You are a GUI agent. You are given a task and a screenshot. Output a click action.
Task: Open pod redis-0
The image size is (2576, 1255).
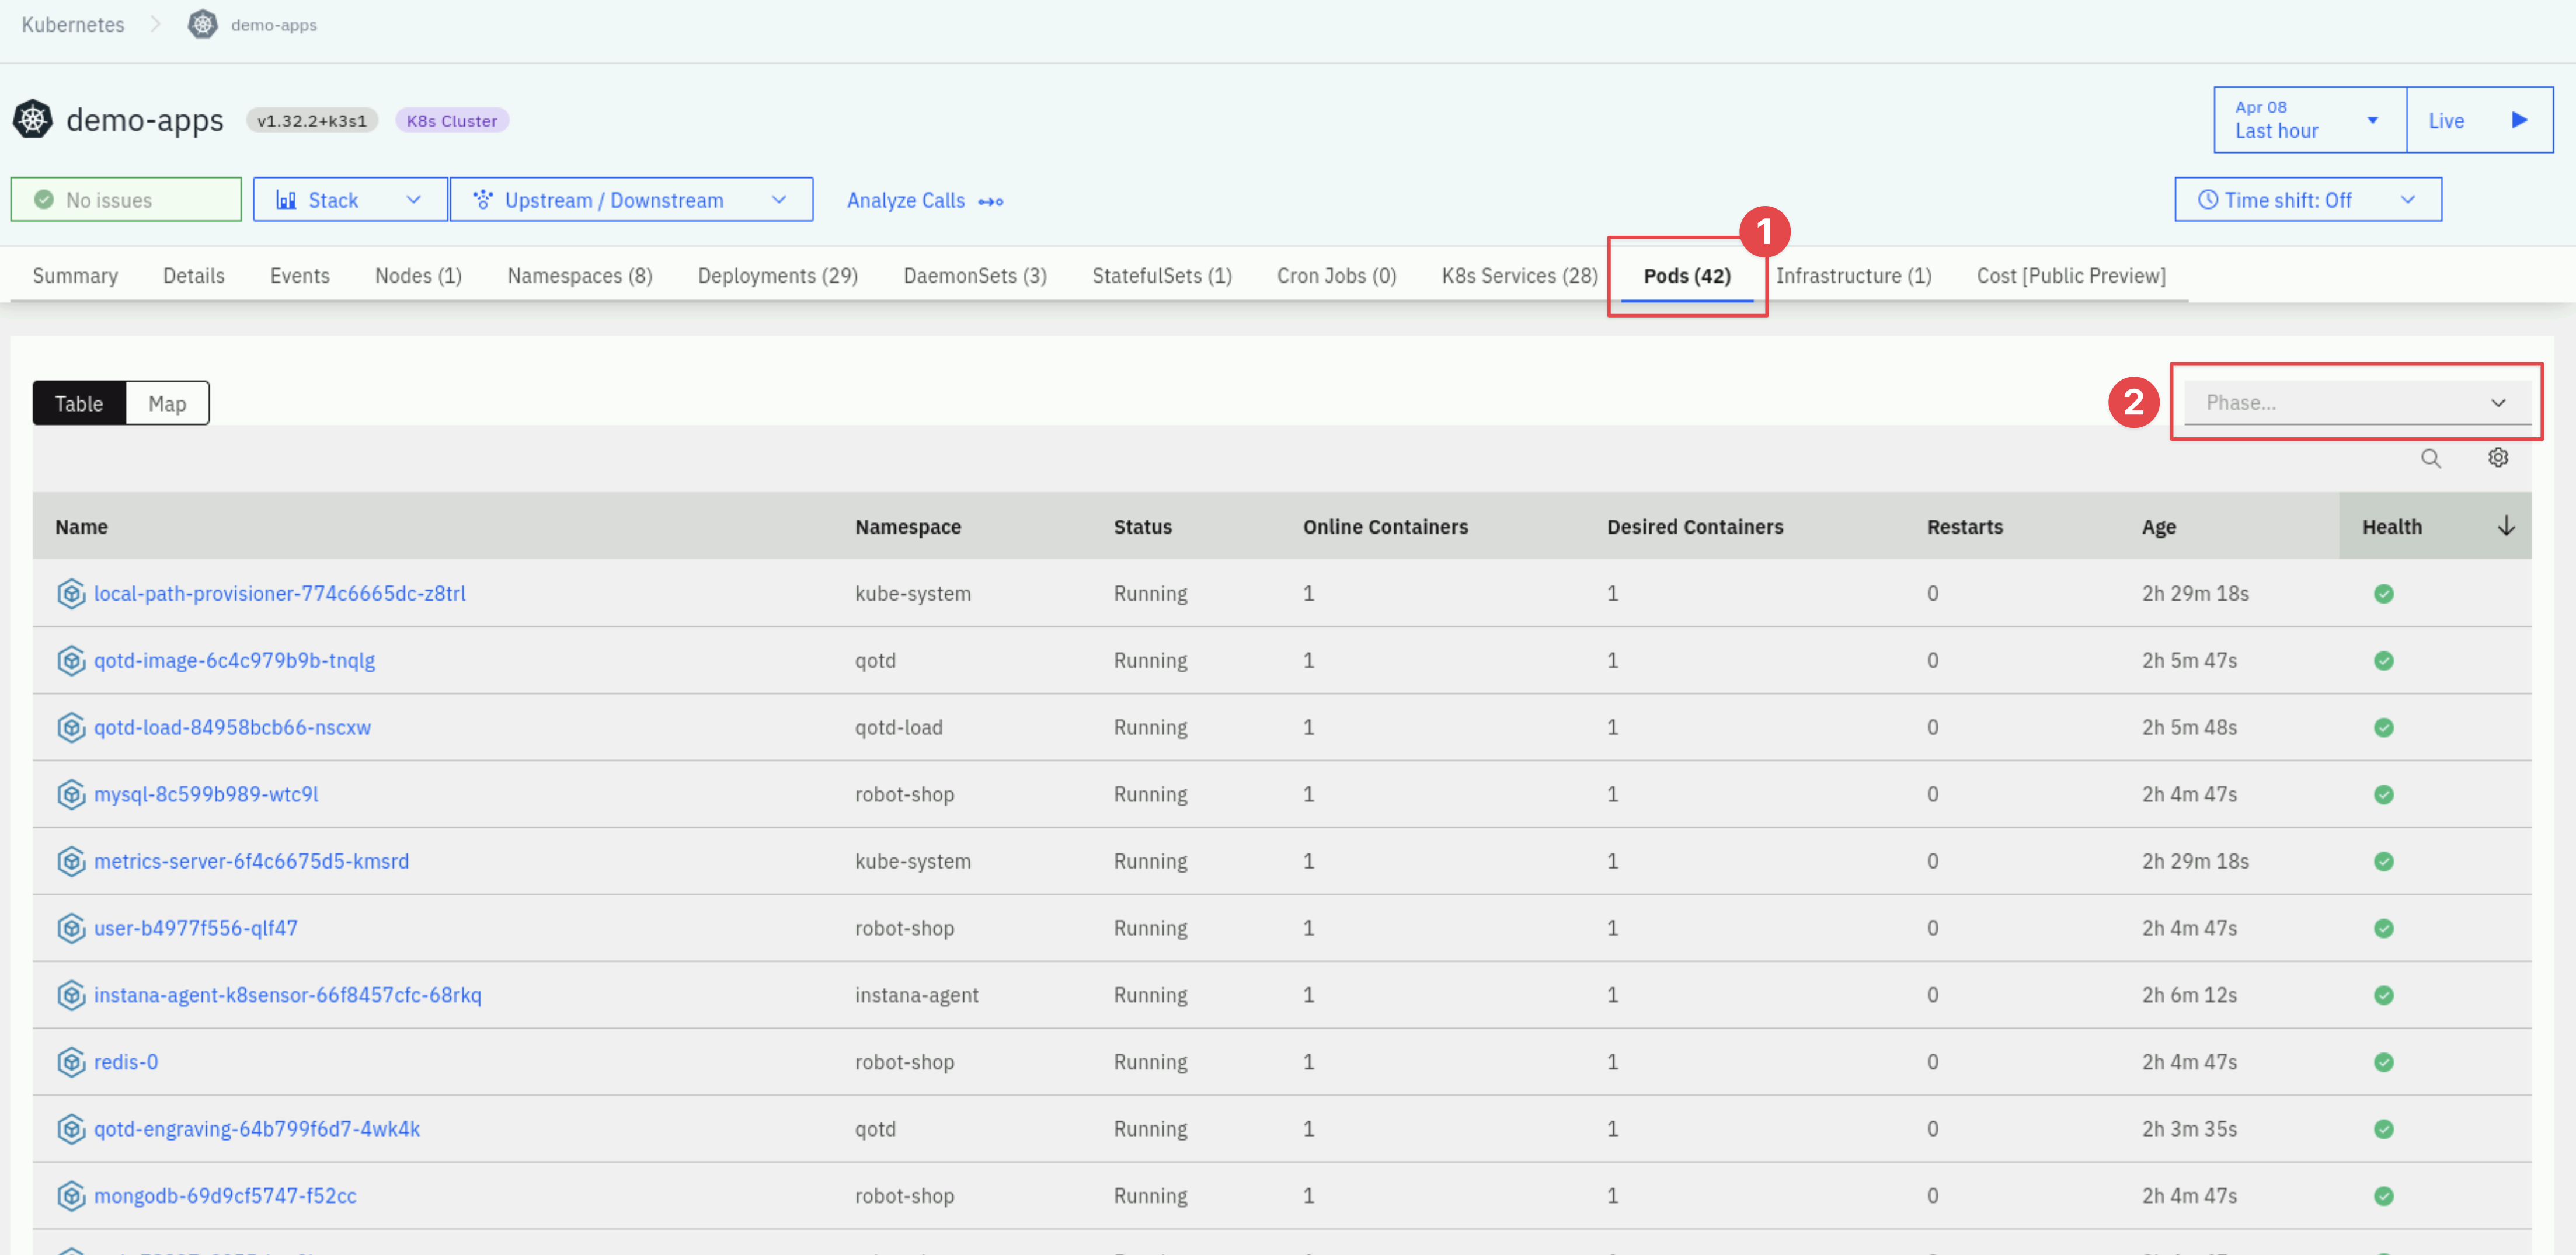(126, 1062)
